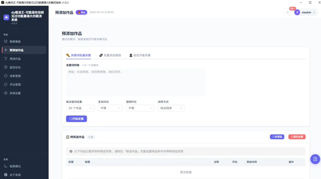Toggle 暗黑模式 dark mode
Viewport: 321px width, 179px height.
coord(24,166)
